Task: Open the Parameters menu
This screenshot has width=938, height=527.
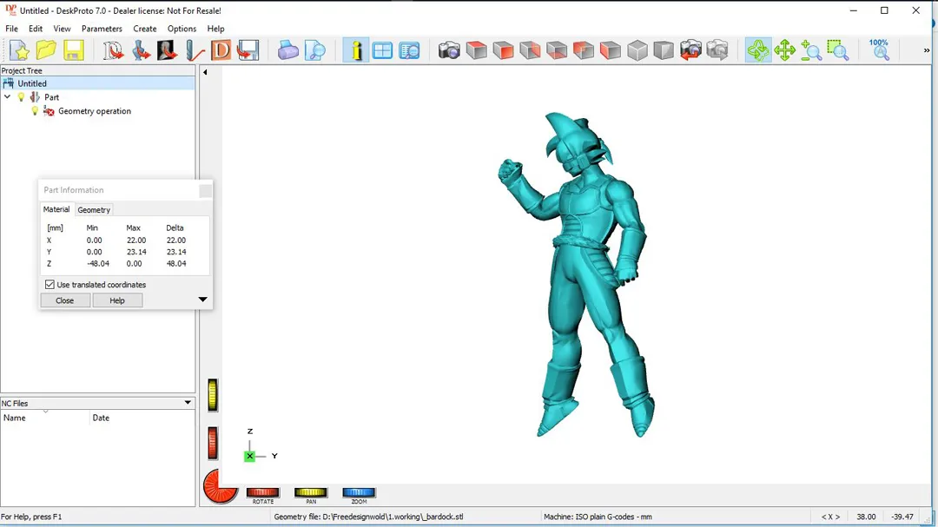Action: [x=102, y=29]
